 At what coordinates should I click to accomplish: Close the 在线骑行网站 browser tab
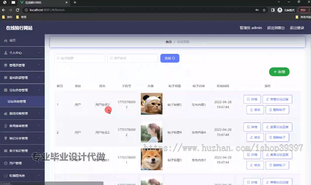(66, 2)
